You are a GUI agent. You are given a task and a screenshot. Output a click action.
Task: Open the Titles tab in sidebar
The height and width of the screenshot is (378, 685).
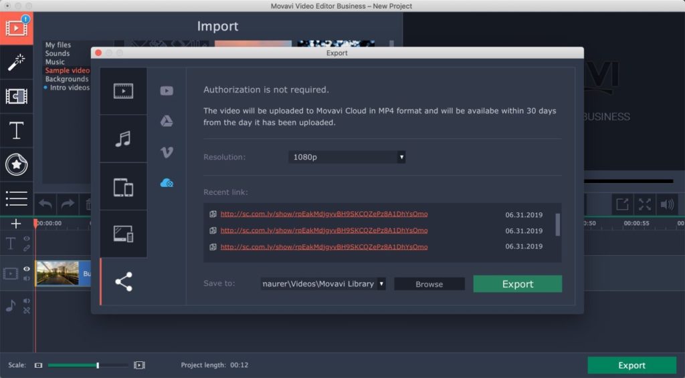coord(16,130)
